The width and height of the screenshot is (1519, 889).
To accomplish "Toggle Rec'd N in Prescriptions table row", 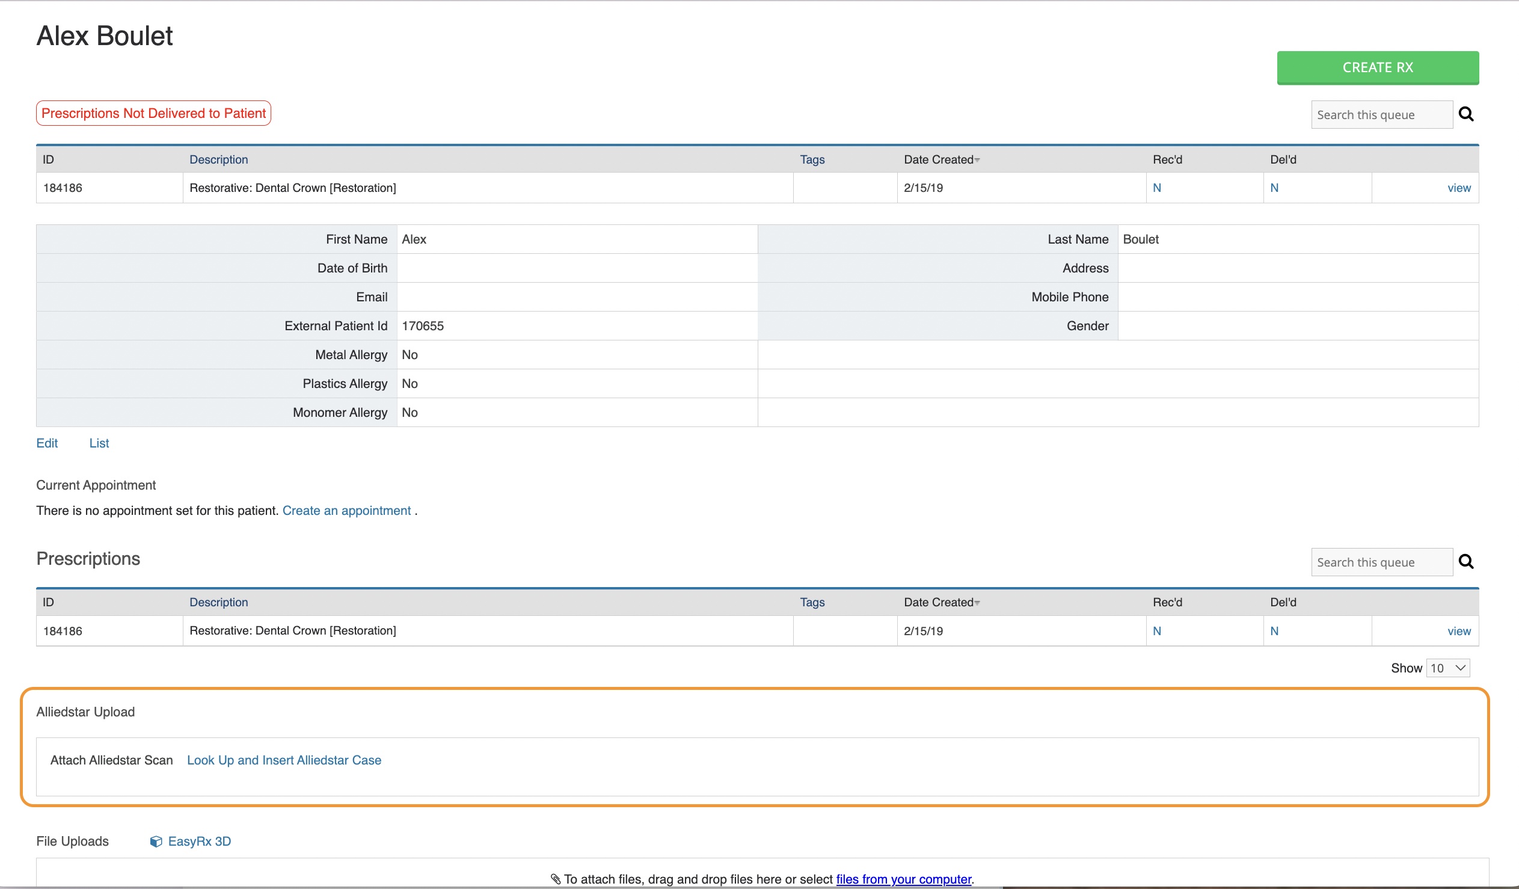I will 1157,631.
